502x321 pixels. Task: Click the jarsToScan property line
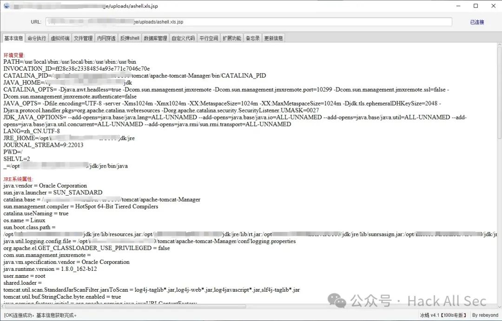pyautogui.click(x=152, y=289)
